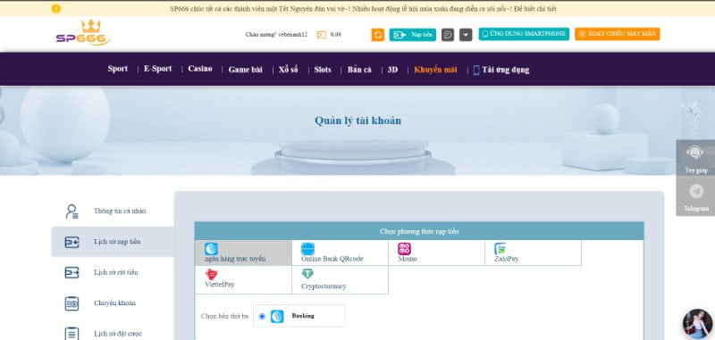Open Thông tin cá nhân sidebar item
Screen dimensions: 715x340
[113, 211]
